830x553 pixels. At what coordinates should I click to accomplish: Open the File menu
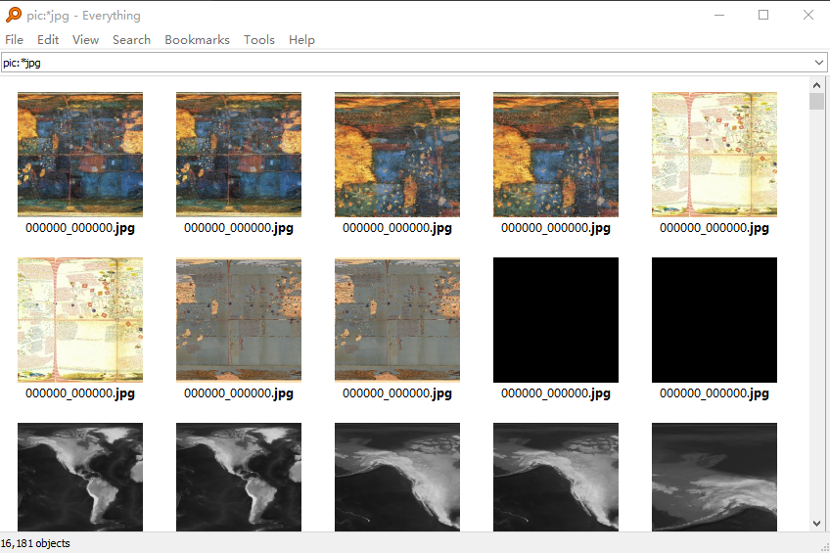point(15,40)
